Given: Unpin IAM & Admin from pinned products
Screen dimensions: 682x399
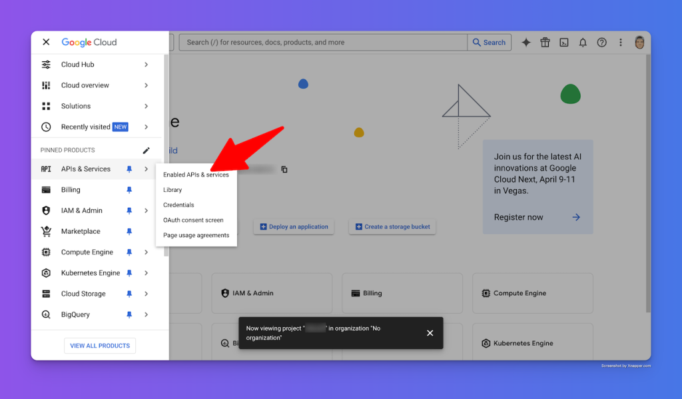Looking at the screenshot, I should pyautogui.click(x=129, y=210).
